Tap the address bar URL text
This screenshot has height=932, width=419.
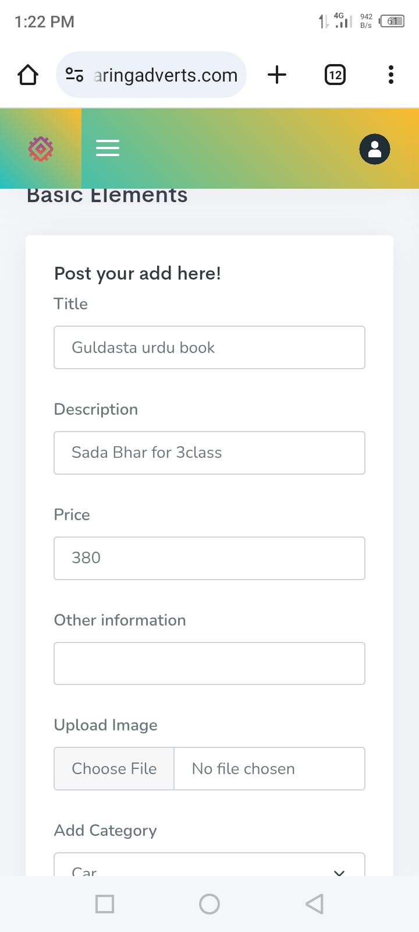click(x=166, y=75)
